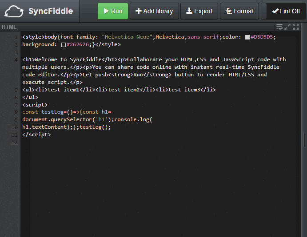Open Add library dialog
This screenshot has width=307, height=237.
[154, 11]
